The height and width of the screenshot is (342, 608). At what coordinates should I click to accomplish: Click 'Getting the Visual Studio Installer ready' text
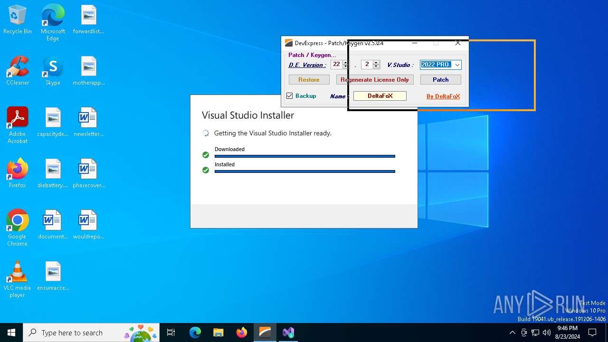(273, 133)
